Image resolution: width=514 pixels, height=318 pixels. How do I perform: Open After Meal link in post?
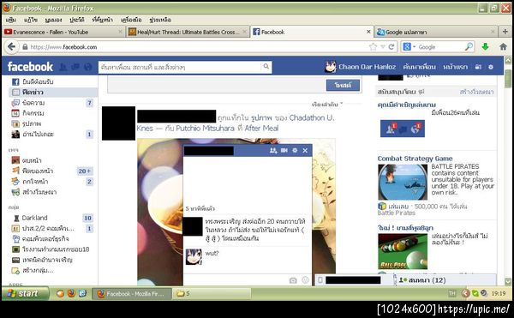coord(261,129)
